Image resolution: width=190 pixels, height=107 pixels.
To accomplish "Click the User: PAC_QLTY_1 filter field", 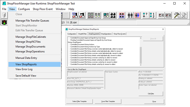I will click(x=85, y=78).
